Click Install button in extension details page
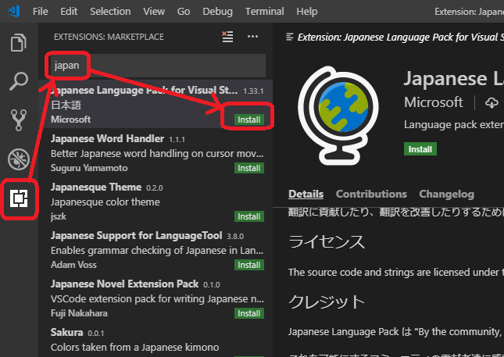This screenshot has width=504, height=357. [420, 149]
